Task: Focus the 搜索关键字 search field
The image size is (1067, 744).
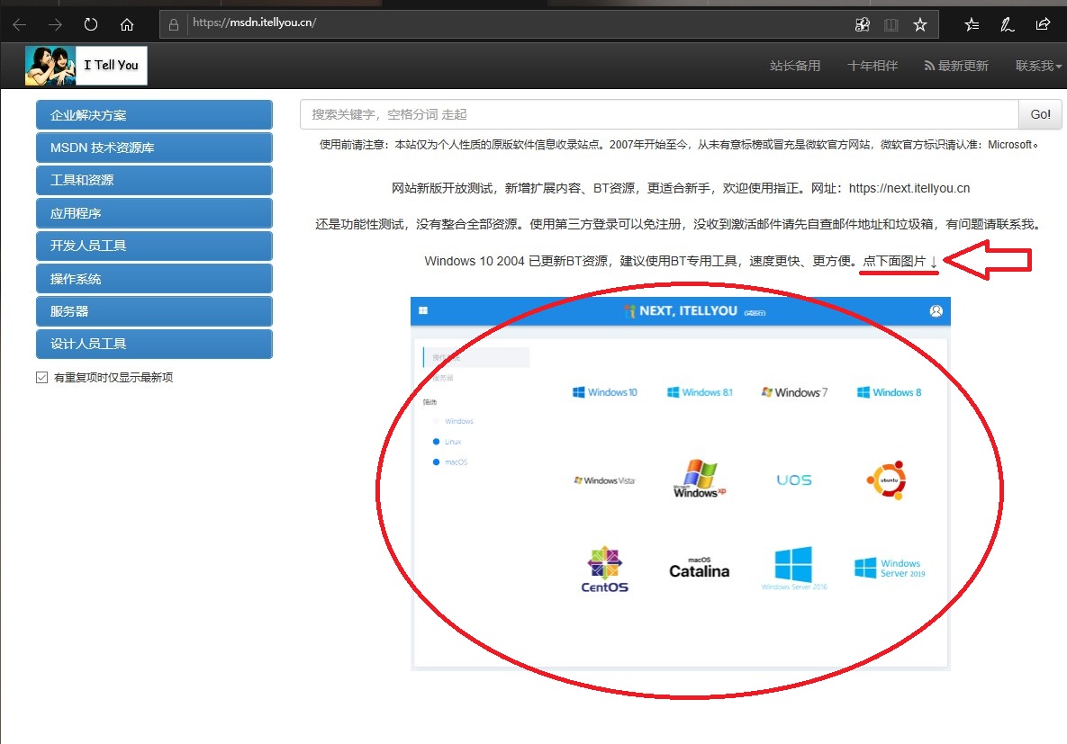Action: 659,114
